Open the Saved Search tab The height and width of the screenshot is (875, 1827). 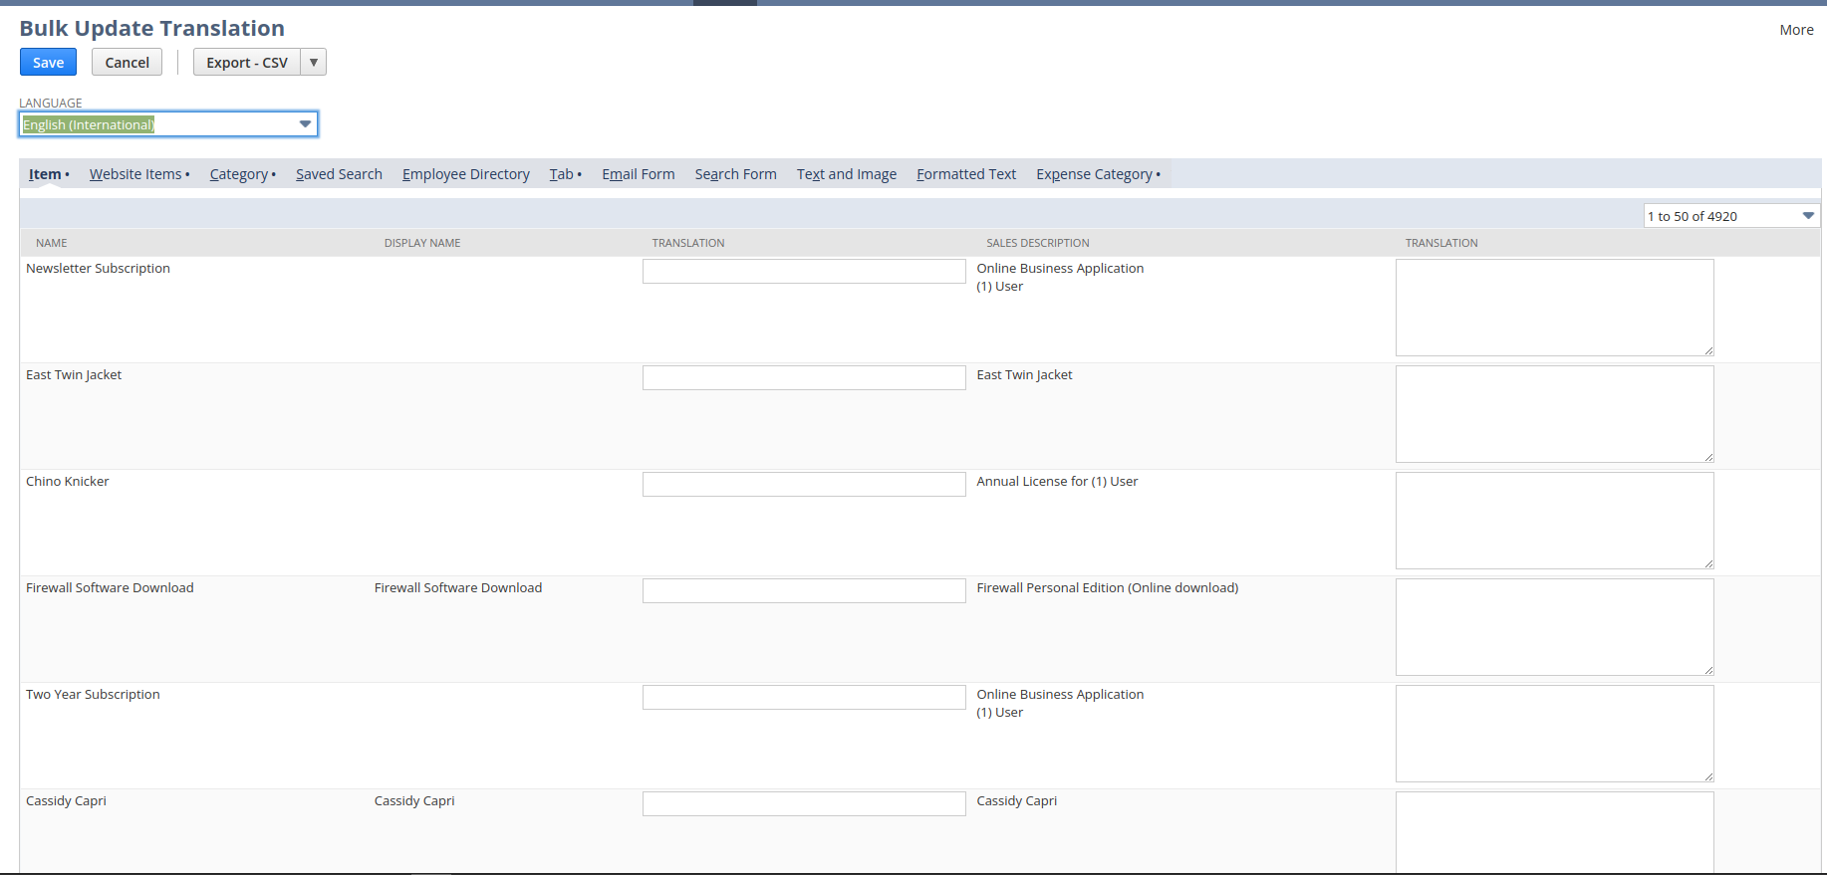[339, 174]
